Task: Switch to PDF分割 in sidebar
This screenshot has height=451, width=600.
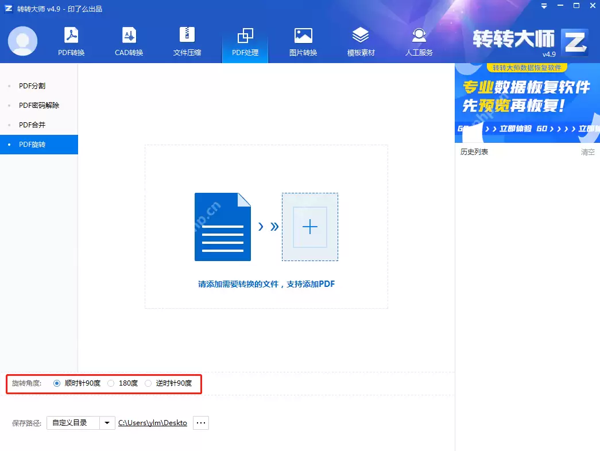Action: point(33,85)
